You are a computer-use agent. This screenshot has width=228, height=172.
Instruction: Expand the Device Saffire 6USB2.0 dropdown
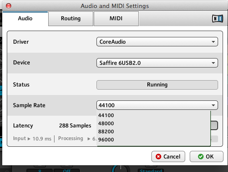click(x=157, y=63)
